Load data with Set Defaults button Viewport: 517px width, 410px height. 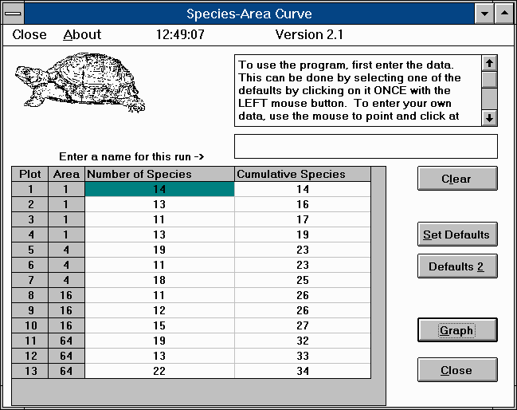(x=457, y=235)
